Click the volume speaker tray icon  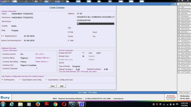pyautogui.click(x=174, y=104)
